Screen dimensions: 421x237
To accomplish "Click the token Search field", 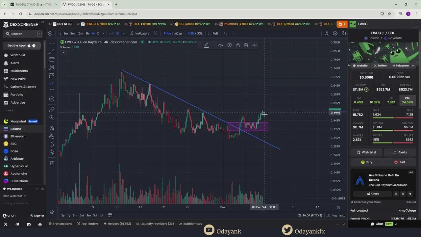I will click(x=23, y=34).
